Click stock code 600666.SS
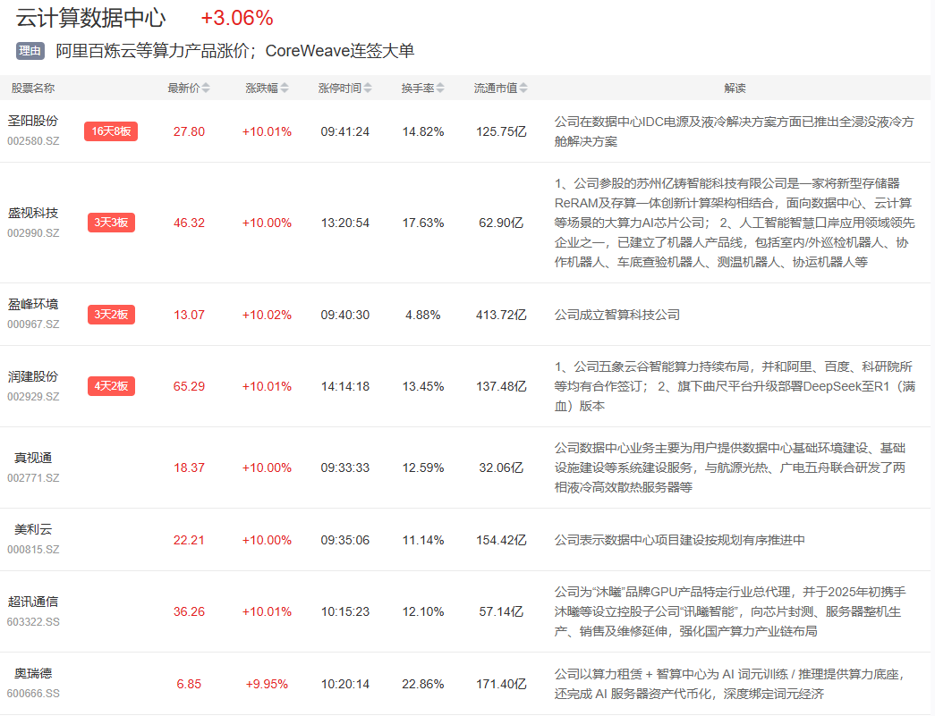 click(x=33, y=693)
